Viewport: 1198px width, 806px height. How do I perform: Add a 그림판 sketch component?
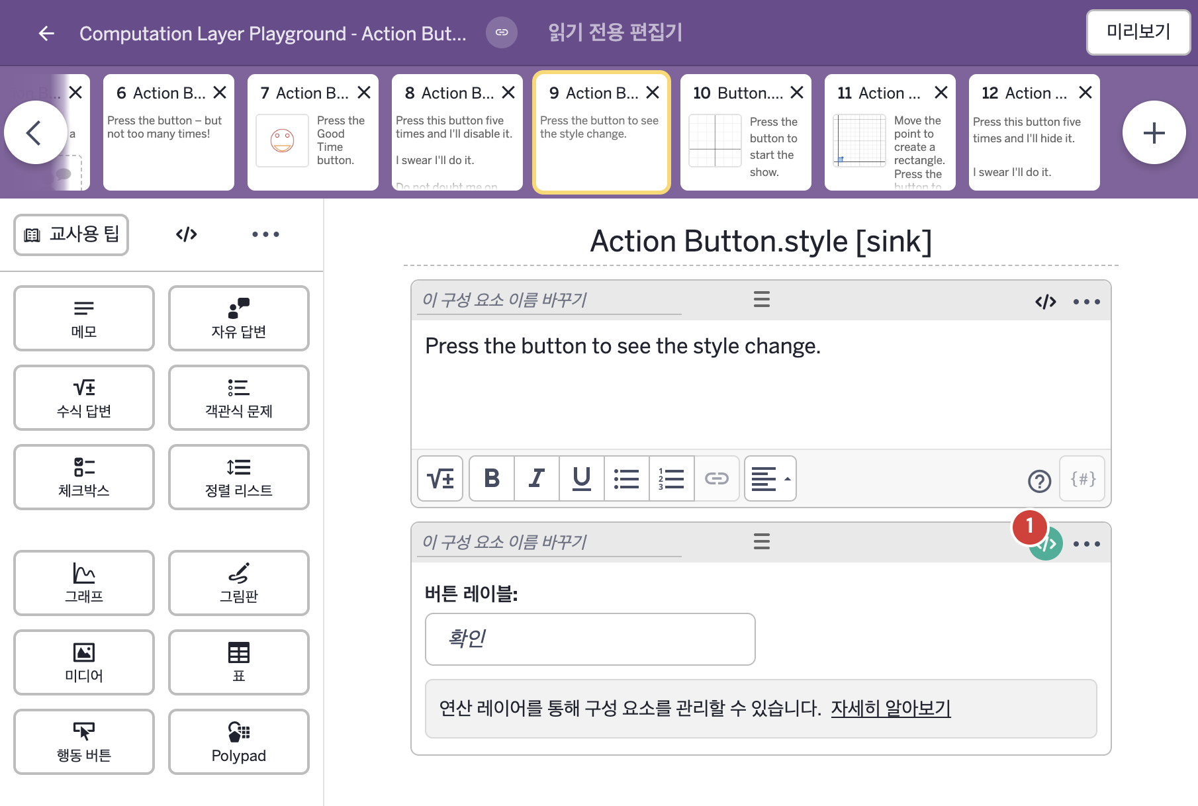(239, 583)
